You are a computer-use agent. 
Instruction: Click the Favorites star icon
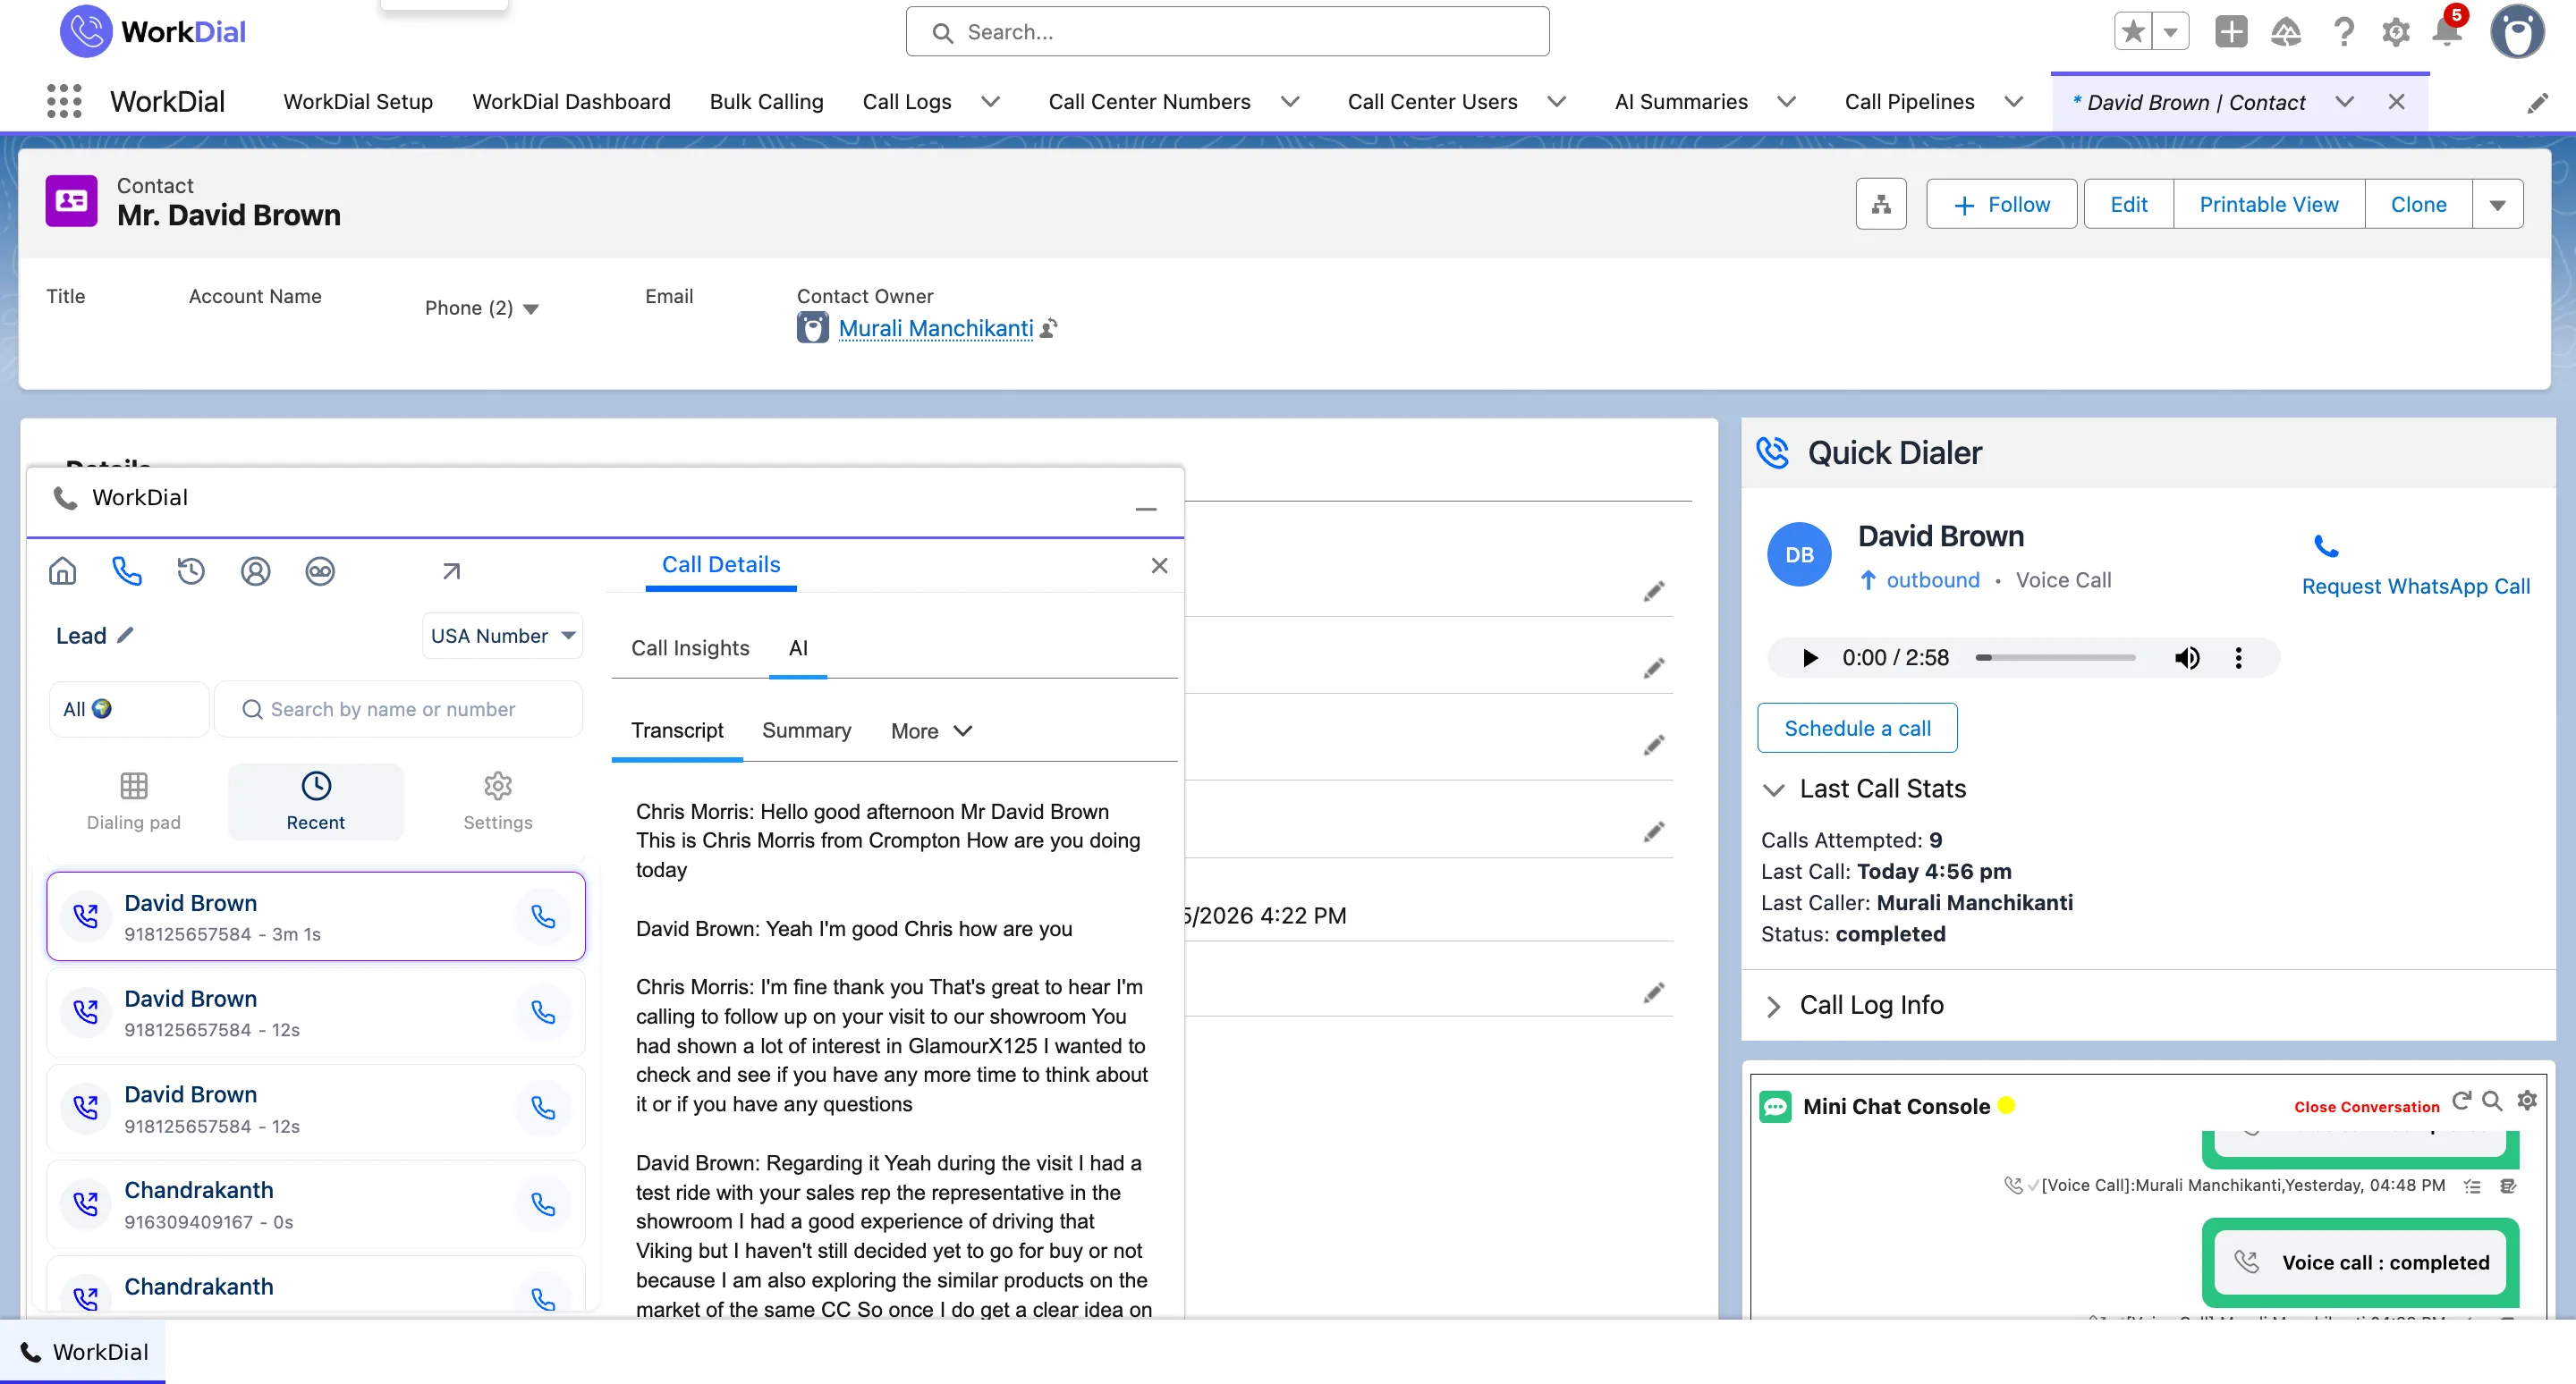2132,32
